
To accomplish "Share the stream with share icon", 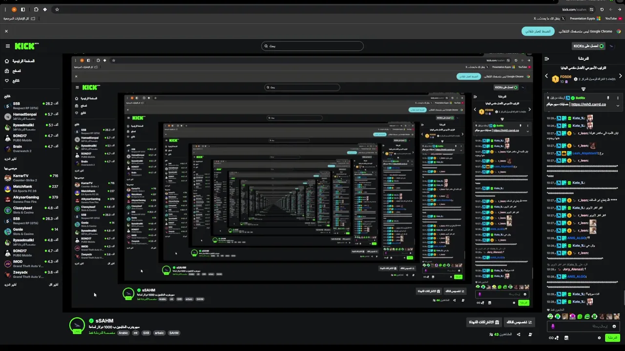I will click(519, 334).
